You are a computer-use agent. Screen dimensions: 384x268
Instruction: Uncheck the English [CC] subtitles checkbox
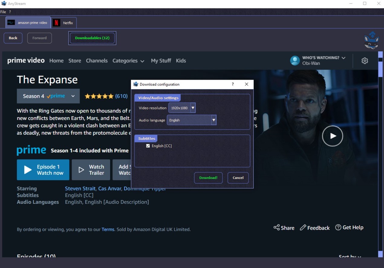click(148, 146)
